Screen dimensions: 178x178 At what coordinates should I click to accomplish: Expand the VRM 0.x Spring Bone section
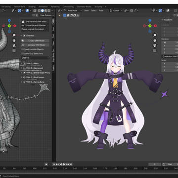21,82
